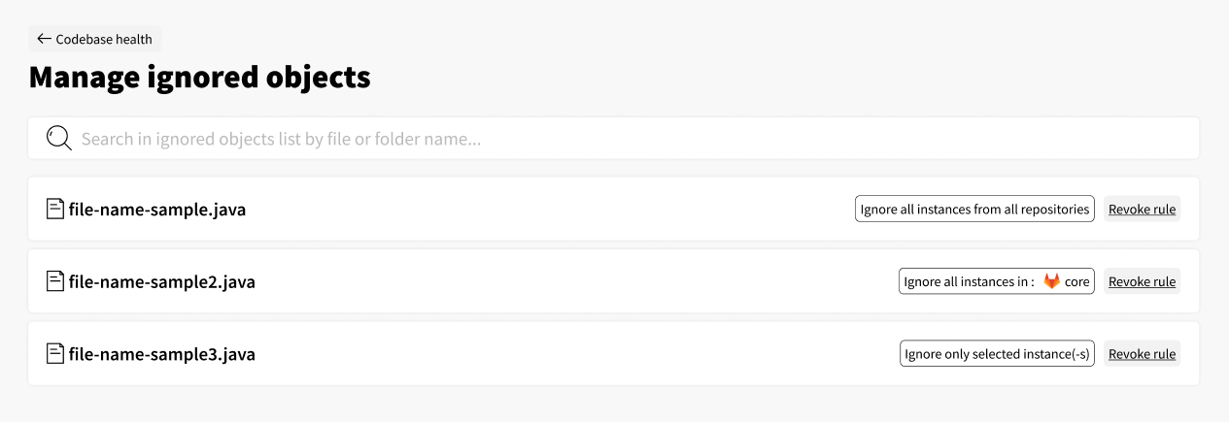Select the 'Ignore all instances in' tag
This screenshot has width=1229, height=422.
coord(997,281)
